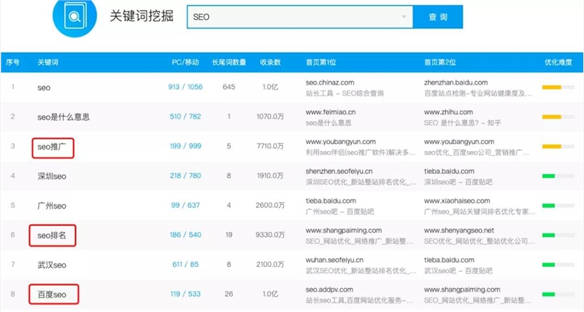Open the 119 / 533 index link
The width and height of the screenshot is (584, 312).
(x=185, y=294)
